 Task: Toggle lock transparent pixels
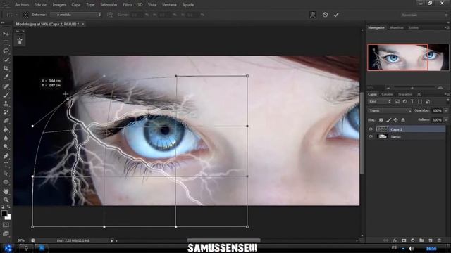pyautogui.click(x=381, y=120)
